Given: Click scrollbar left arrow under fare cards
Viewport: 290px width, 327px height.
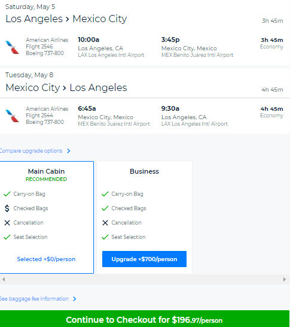Looking at the screenshot, I should [x=4, y=279].
